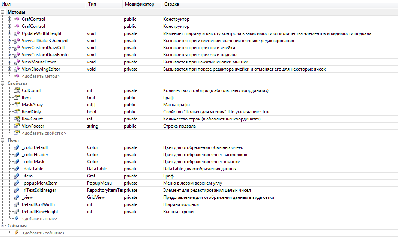Click the UpdateWidthHeight method icon

[x=17, y=33]
